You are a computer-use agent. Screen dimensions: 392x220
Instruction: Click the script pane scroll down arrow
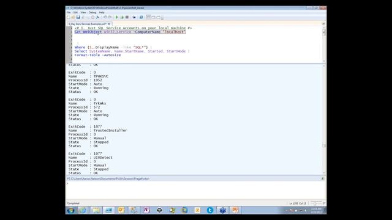point(324,61)
